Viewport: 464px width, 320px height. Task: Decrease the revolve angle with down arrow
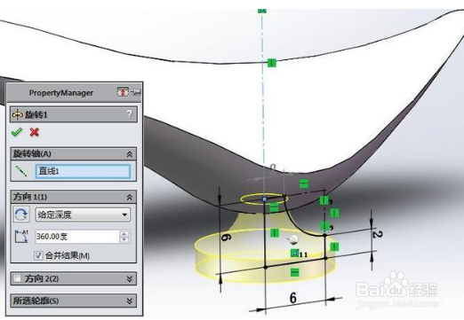tap(124, 240)
